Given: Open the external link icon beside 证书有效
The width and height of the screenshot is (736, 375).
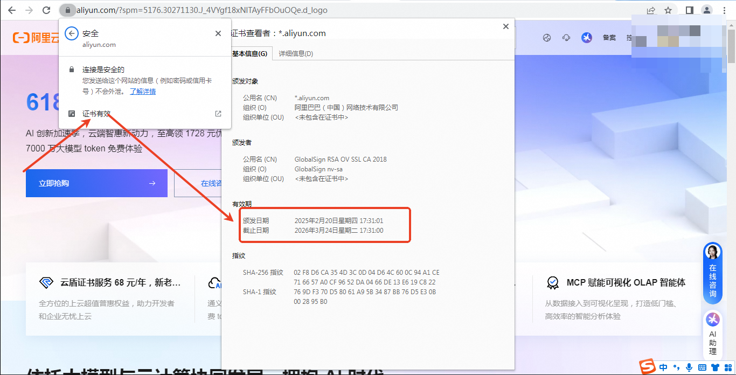Looking at the screenshot, I should click(218, 114).
